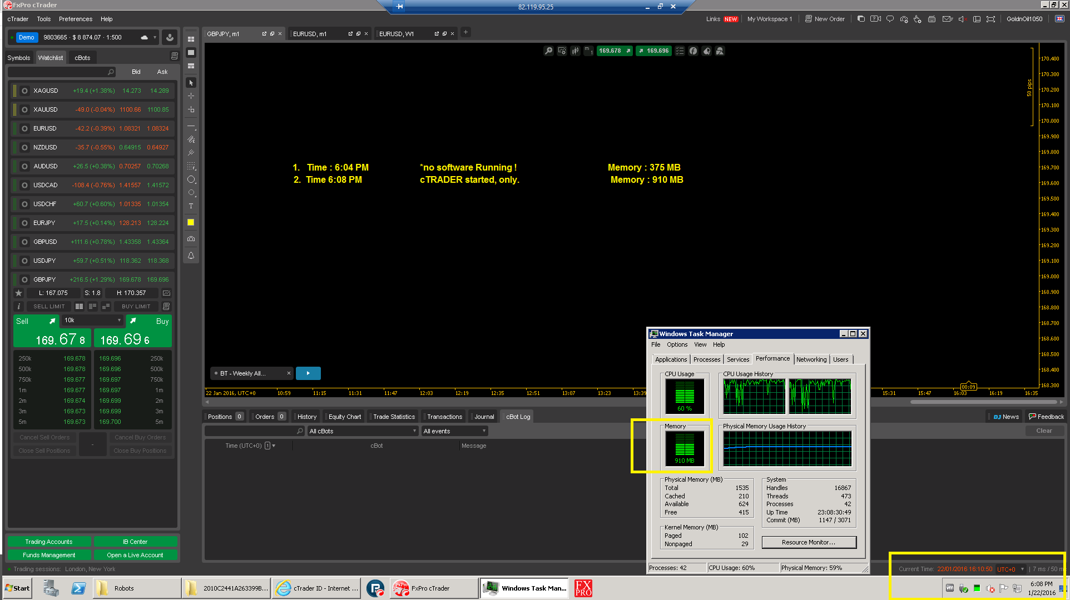Image resolution: width=1070 pixels, height=600 pixels.
Task: Change chart type with candlestick icon
Action: (576, 51)
